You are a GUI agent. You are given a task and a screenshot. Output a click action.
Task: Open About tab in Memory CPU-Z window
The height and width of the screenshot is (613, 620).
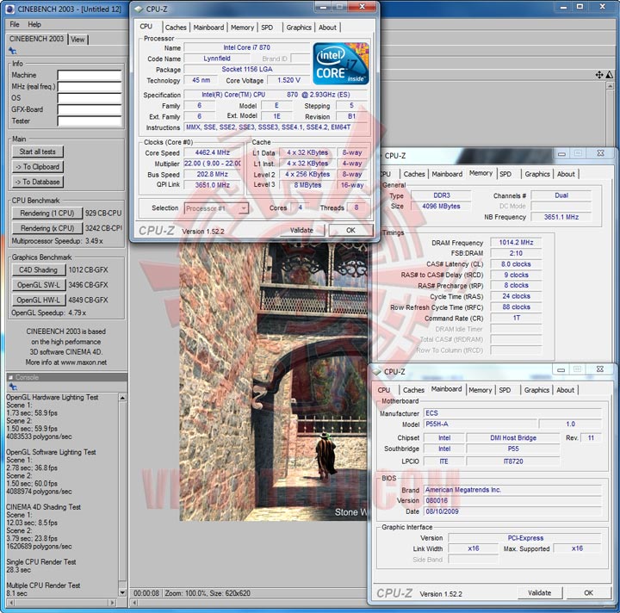pos(566,174)
